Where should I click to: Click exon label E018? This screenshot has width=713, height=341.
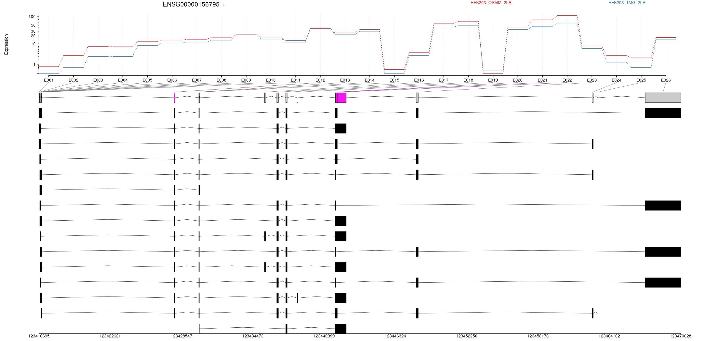tap(468, 80)
